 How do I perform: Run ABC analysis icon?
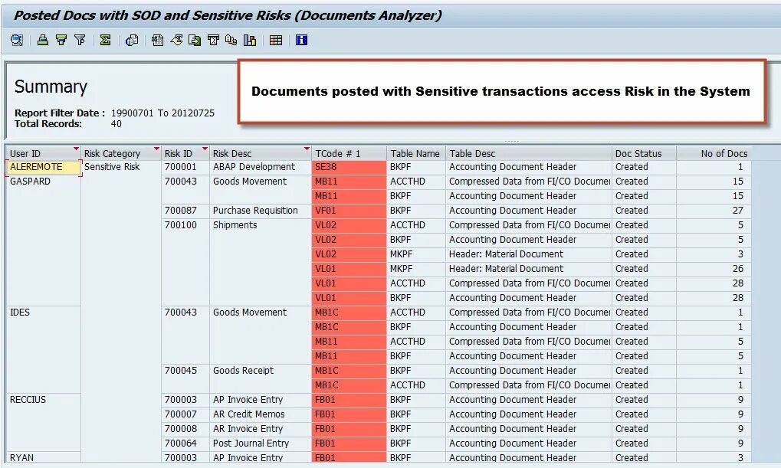[x=231, y=41]
